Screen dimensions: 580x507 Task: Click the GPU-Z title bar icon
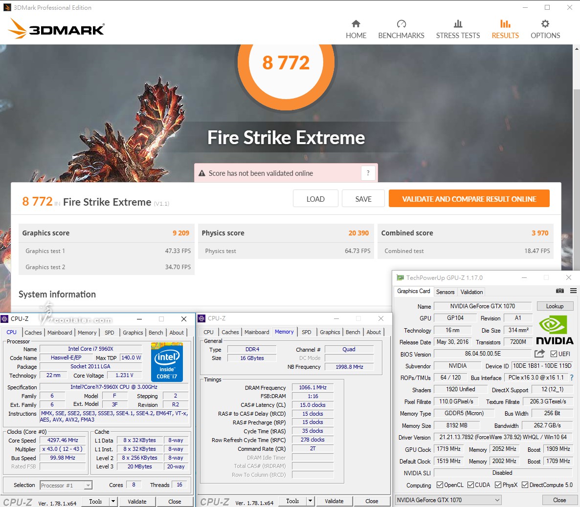pos(400,277)
